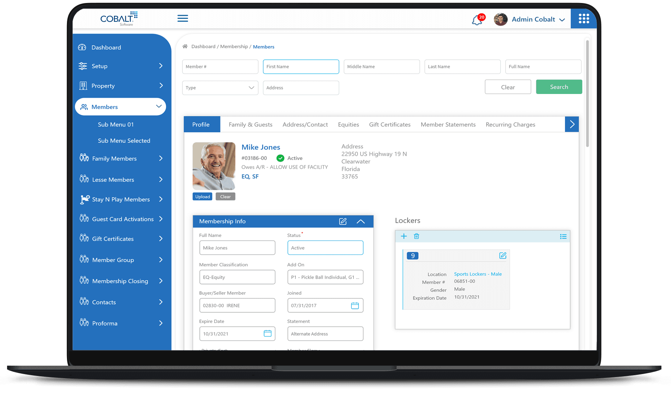Screen dimensions: 671x400
Task: Edit locker 9 with the pencil icon
Action: 502,256
